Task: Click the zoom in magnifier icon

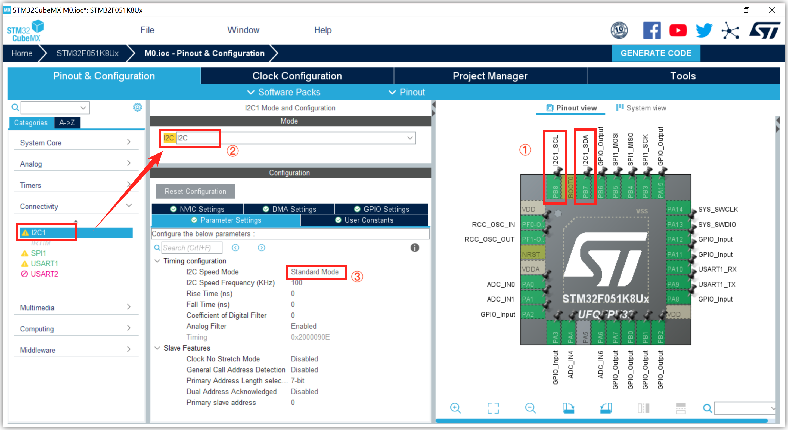Action: click(x=455, y=408)
